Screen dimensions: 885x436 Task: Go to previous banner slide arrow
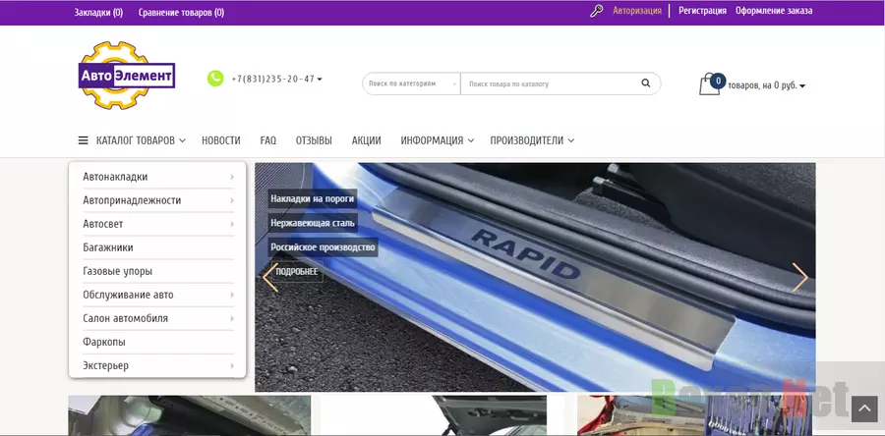coord(270,277)
